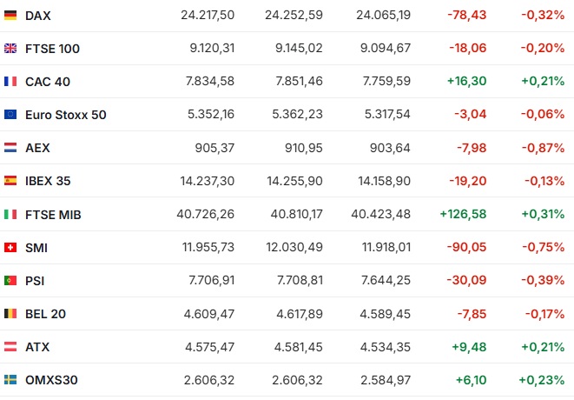Screen dimensions: 574x400
Task: Click the German flag icon beside DAX
Action: click(x=10, y=15)
